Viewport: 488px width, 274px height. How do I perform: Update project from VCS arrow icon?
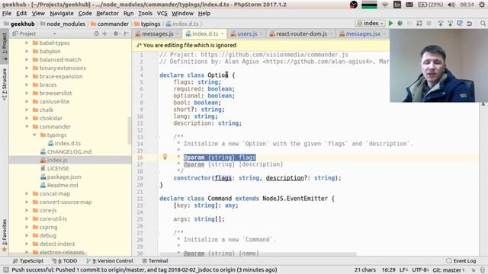click(x=441, y=24)
